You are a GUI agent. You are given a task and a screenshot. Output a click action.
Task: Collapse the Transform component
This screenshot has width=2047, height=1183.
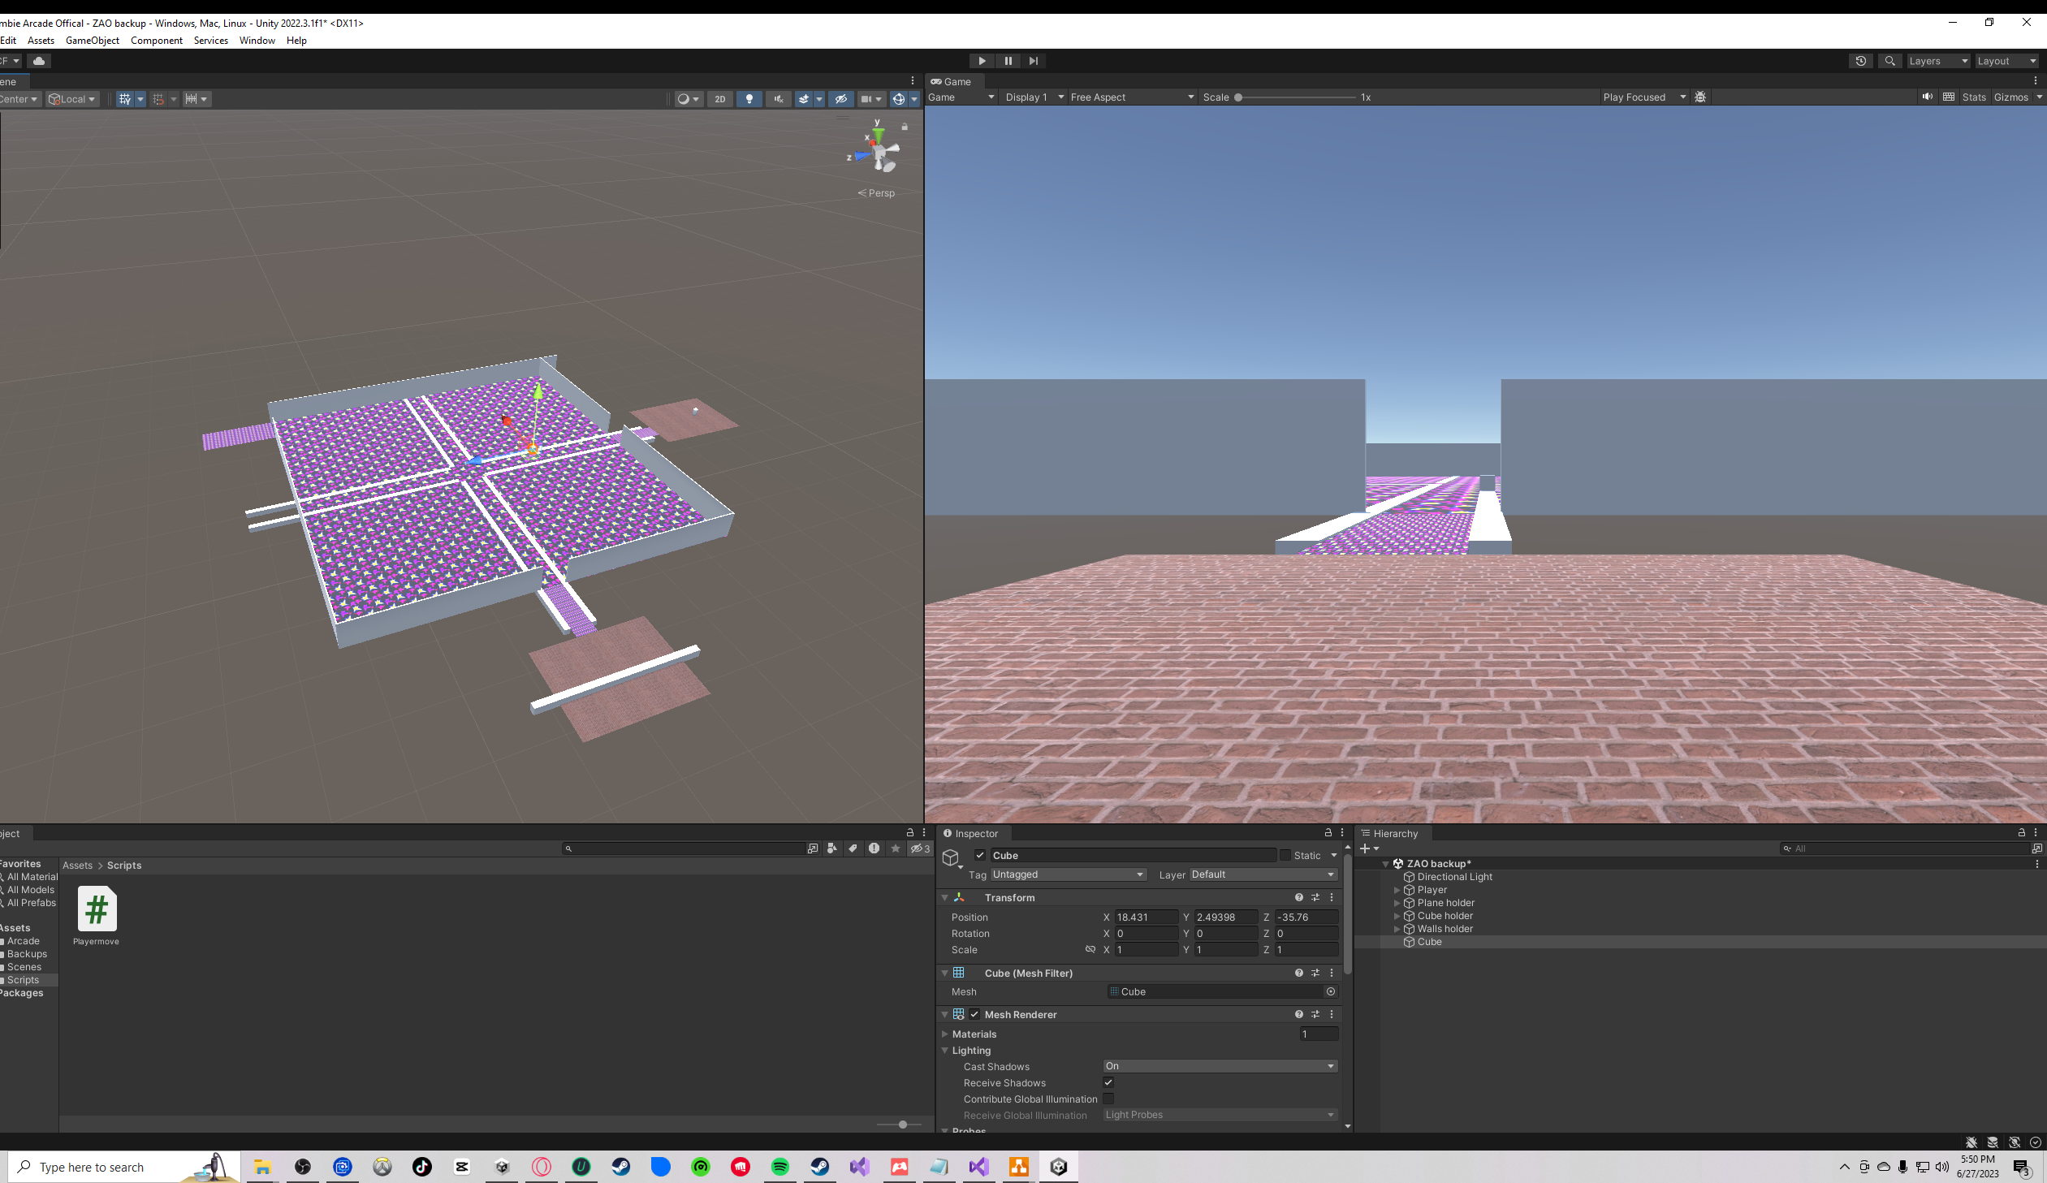pyautogui.click(x=944, y=898)
